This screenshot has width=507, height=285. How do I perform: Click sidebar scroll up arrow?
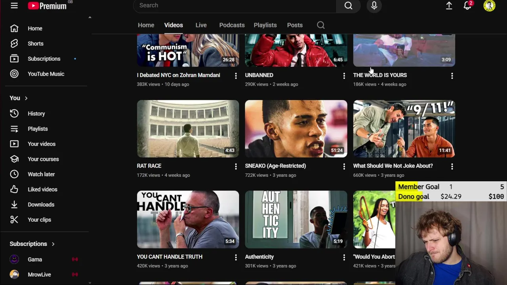pos(90,17)
